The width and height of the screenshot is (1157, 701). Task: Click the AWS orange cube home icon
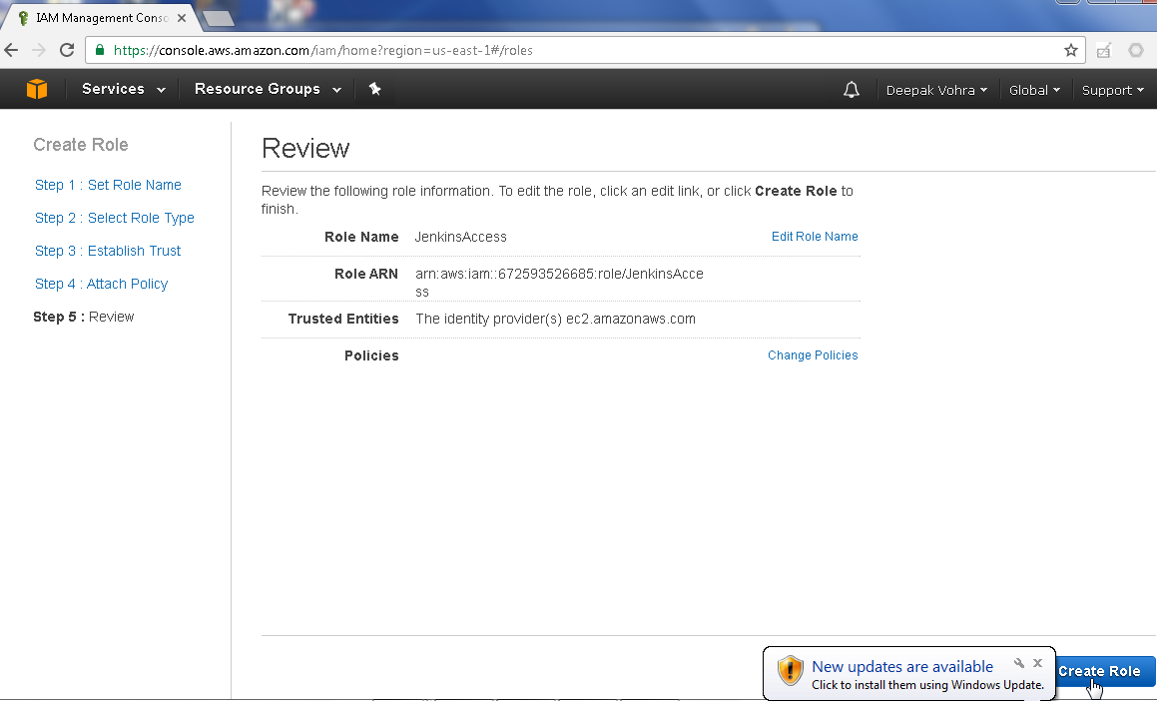[37, 89]
